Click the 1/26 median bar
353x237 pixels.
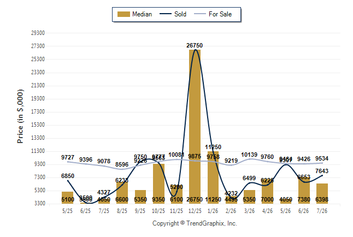tap(213, 177)
